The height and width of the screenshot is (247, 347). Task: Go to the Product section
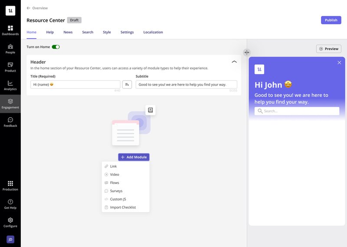click(10, 67)
